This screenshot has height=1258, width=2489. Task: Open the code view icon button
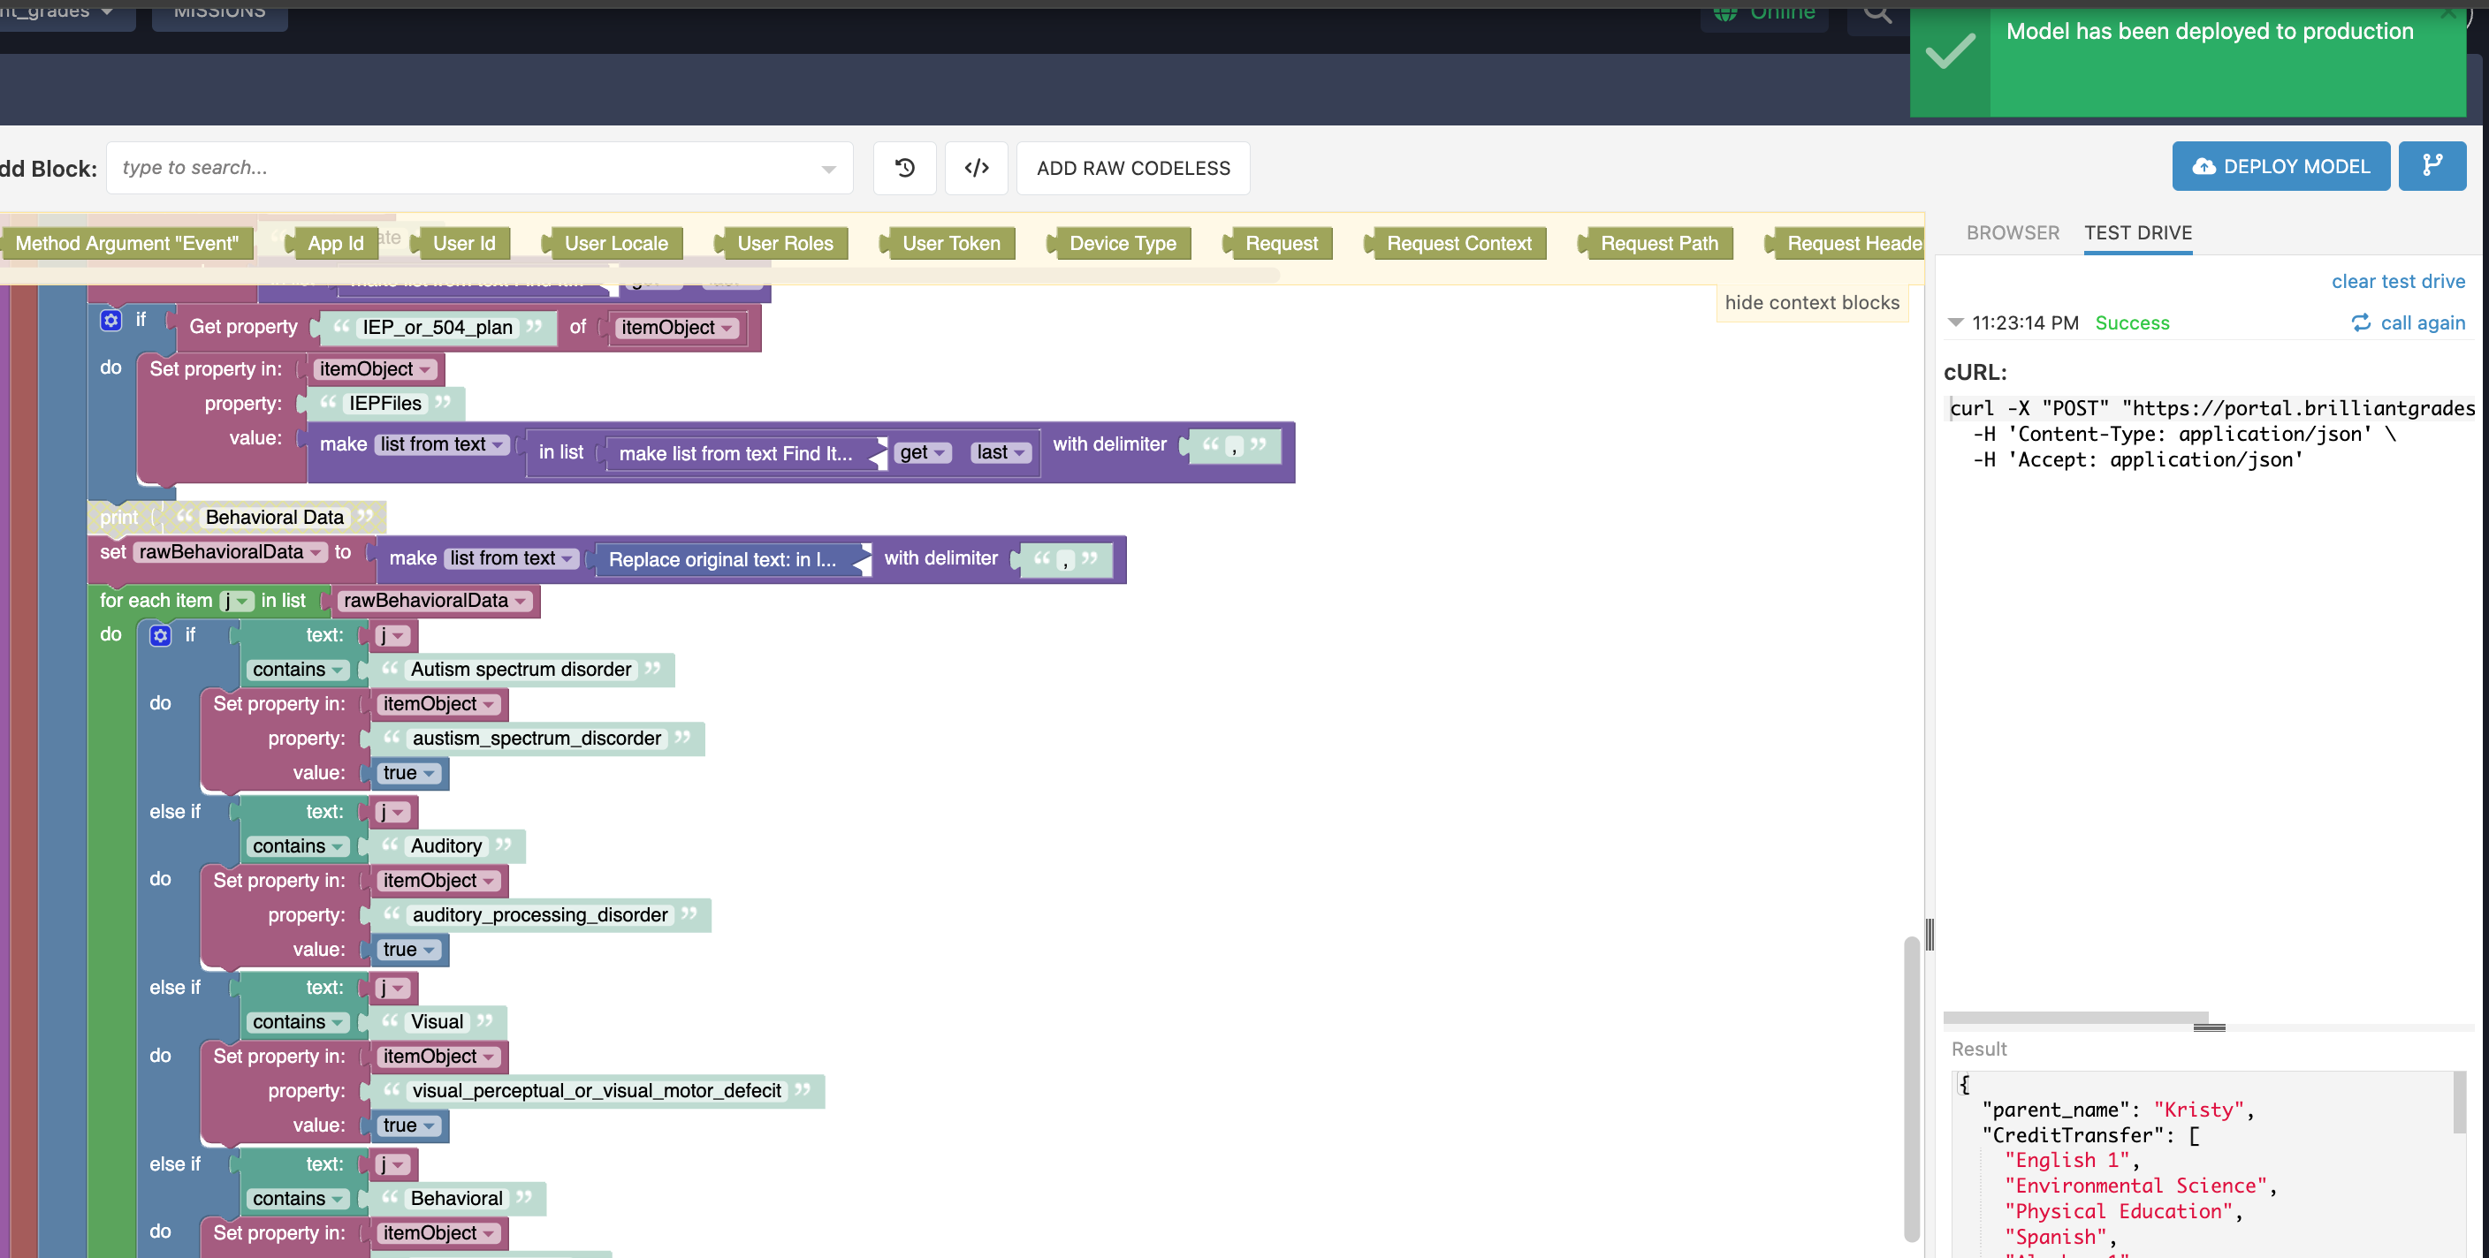[x=976, y=168]
